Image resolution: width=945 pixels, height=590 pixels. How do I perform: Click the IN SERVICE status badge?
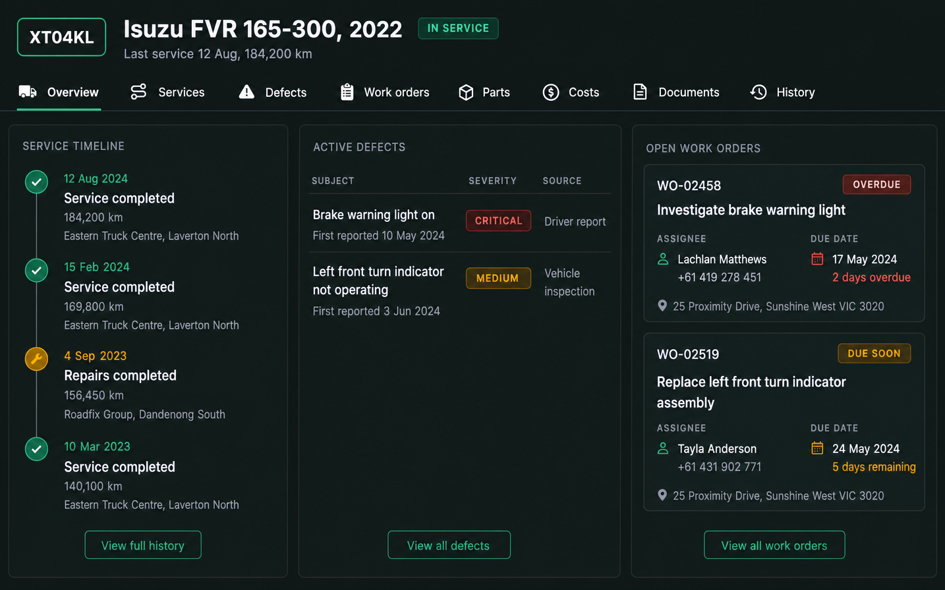458,28
